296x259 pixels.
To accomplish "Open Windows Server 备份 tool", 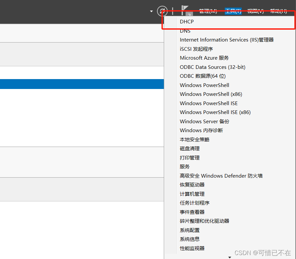I will click(x=204, y=121).
